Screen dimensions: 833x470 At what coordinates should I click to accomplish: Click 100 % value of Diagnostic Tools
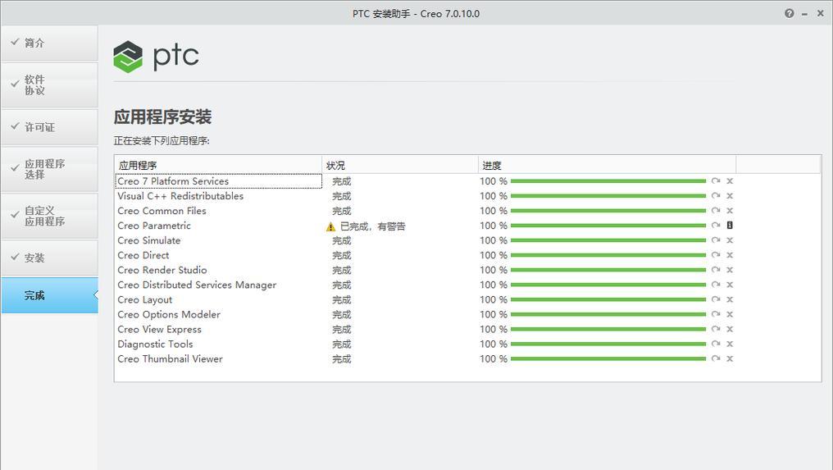pos(493,344)
